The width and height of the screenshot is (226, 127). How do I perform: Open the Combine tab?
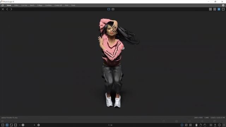tap(48, 5)
